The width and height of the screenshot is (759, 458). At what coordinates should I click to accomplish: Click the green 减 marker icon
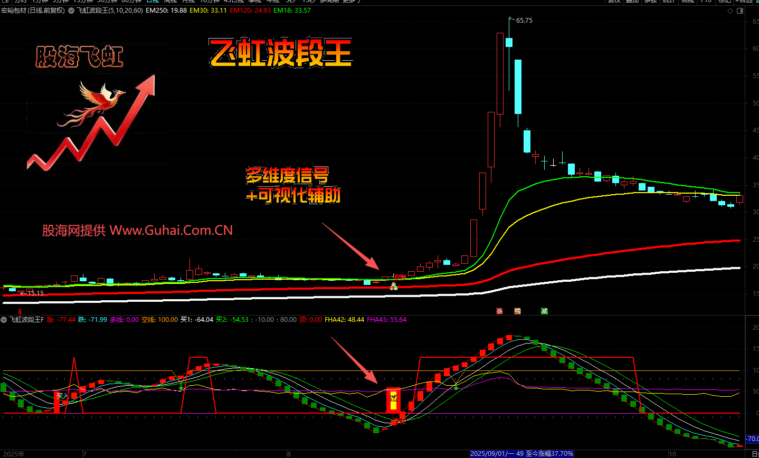click(544, 311)
